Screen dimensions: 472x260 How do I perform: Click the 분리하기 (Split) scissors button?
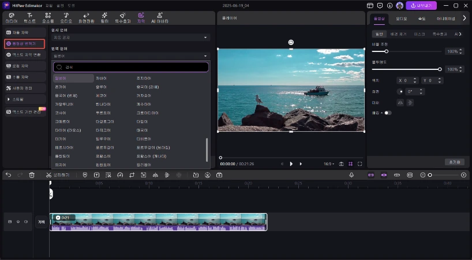pyautogui.click(x=58, y=175)
